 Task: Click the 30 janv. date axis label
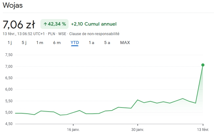pos(138,130)
